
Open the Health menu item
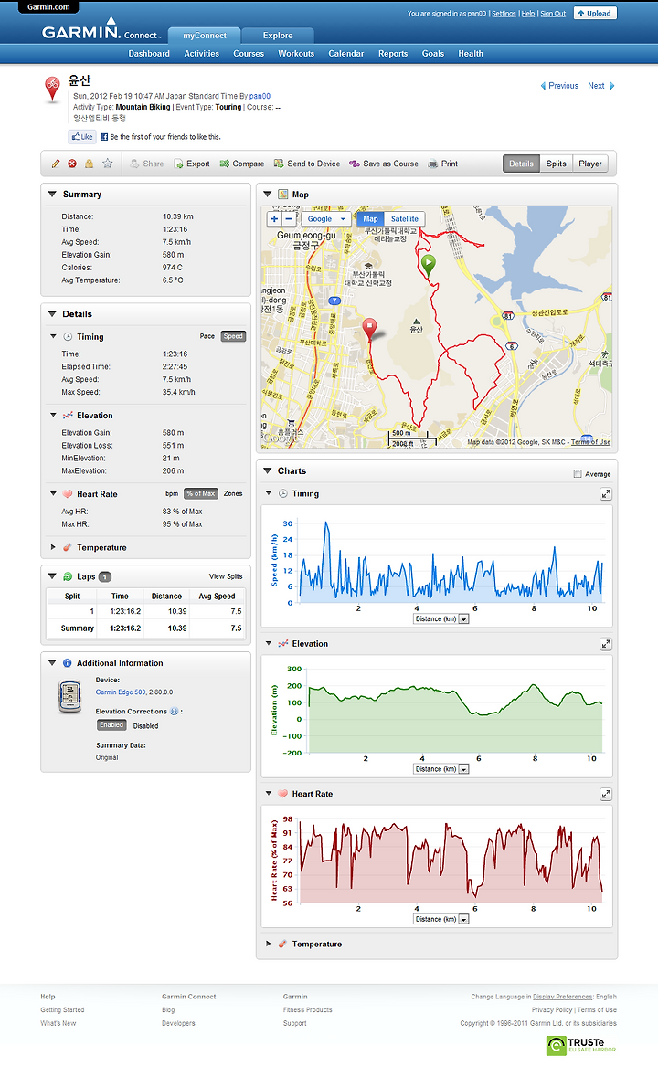click(471, 54)
